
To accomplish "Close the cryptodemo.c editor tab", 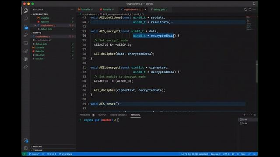I will 146,10.
